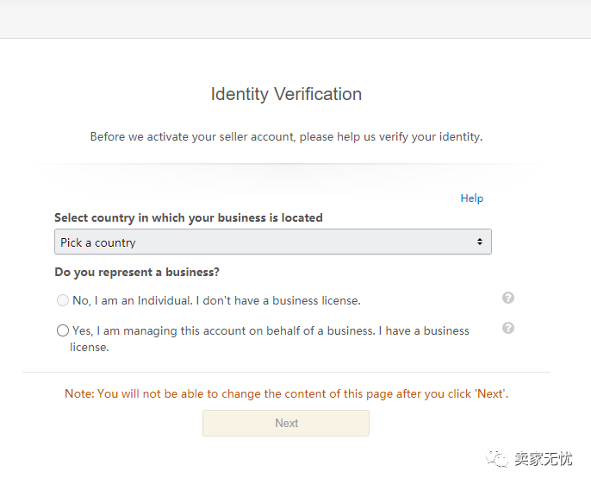Open the 'Pick a country' dropdown
591x484 pixels.
pos(272,242)
